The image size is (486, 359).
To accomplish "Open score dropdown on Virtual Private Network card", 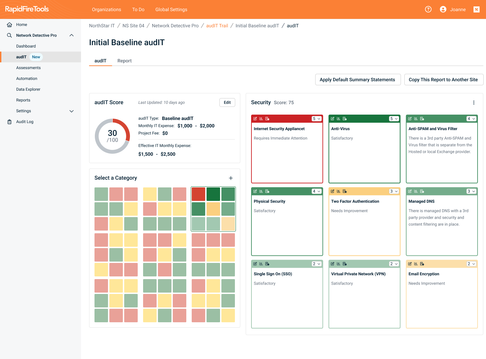I will coord(394,264).
